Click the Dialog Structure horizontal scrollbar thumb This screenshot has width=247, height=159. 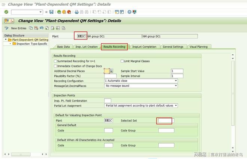pos(21,155)
